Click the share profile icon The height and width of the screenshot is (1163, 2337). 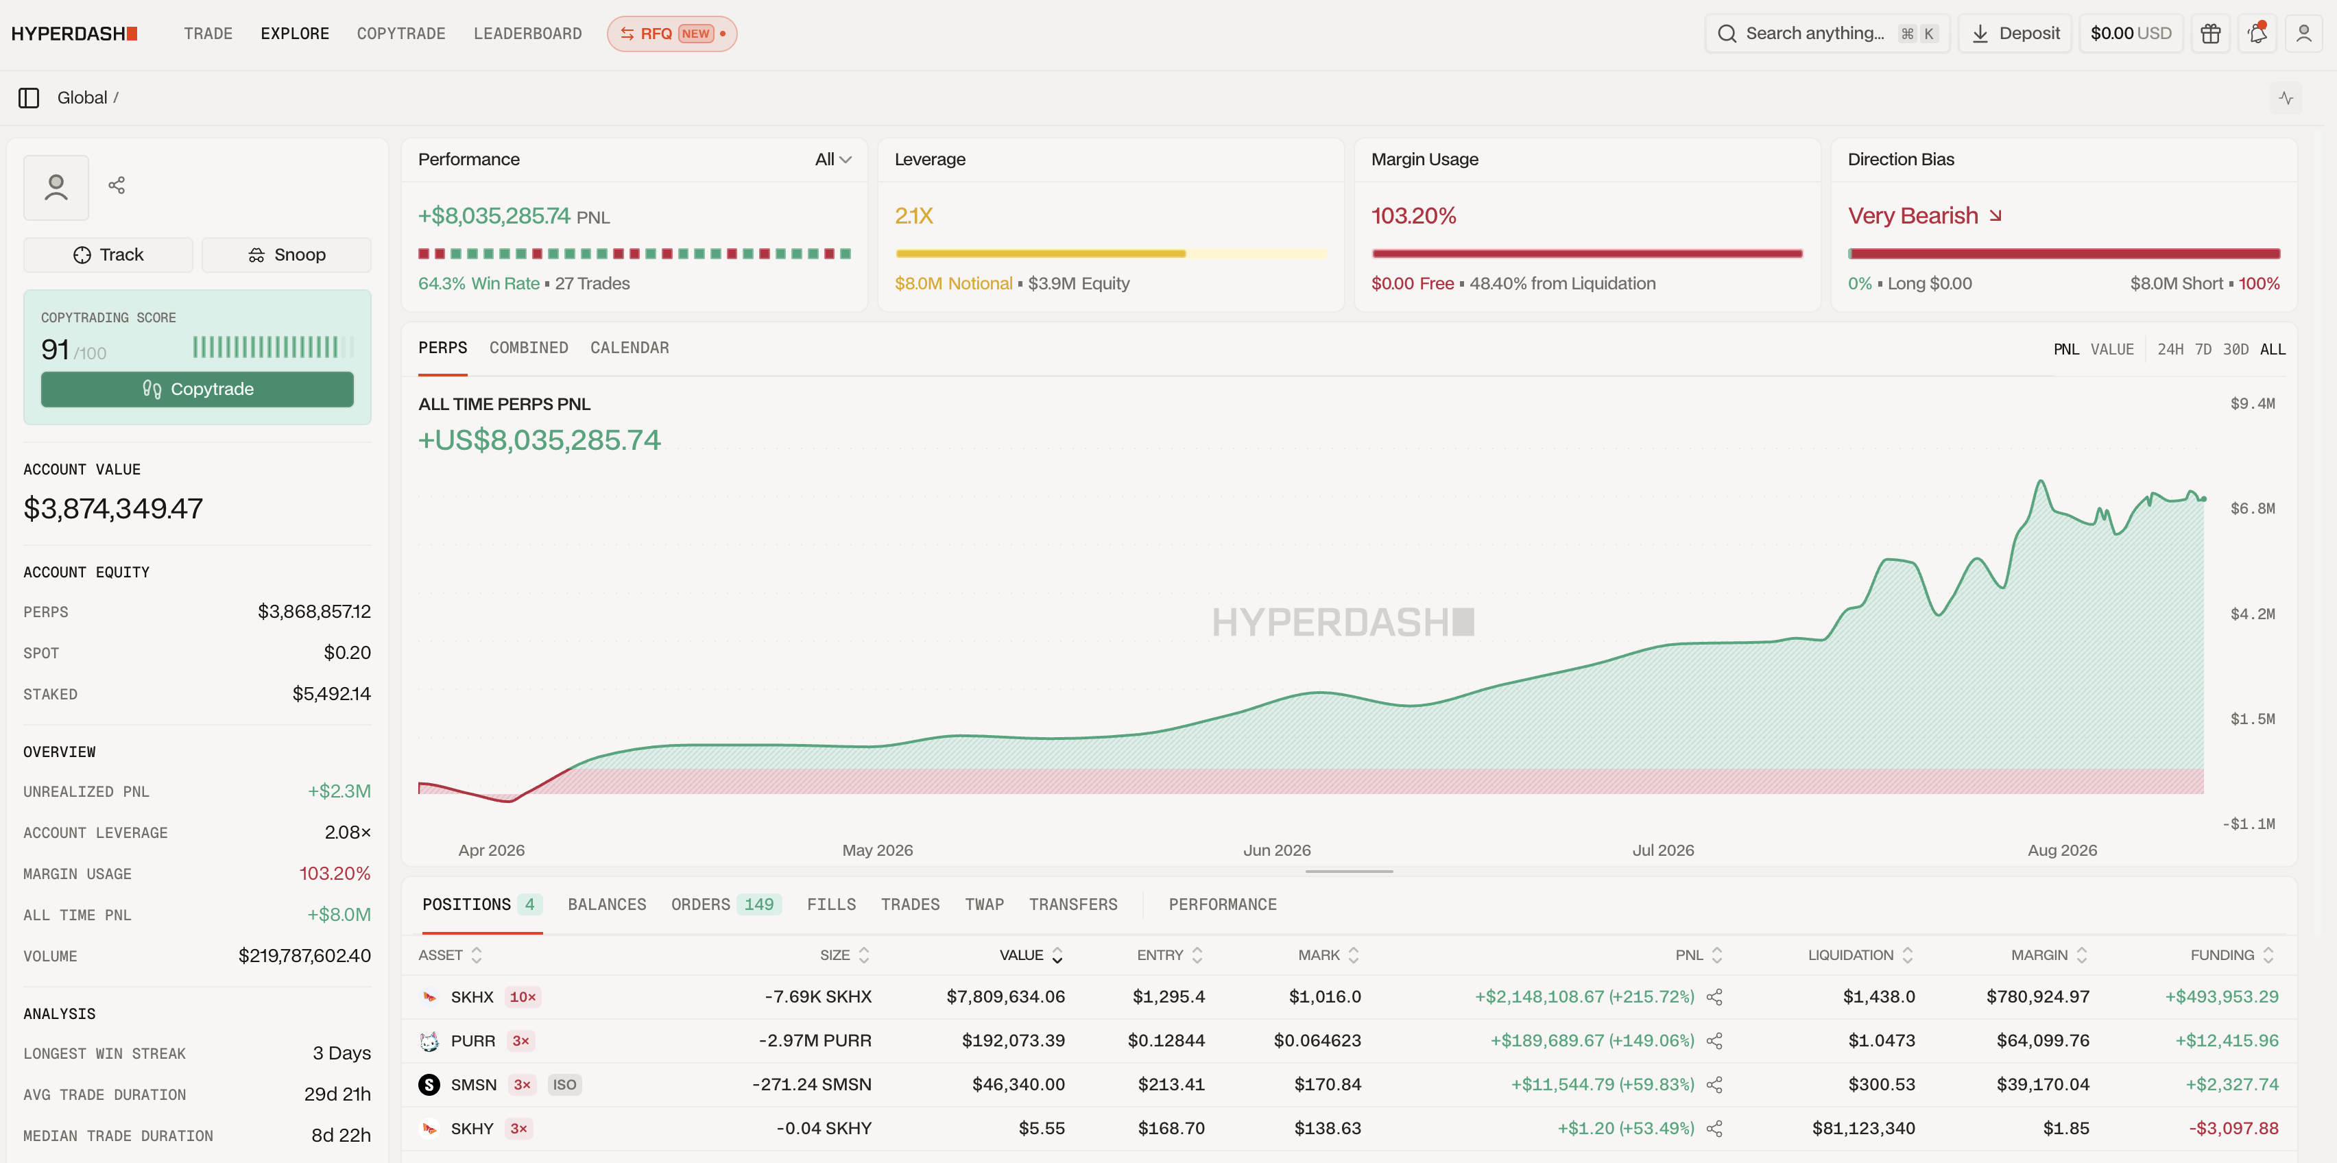coord(117,186)
